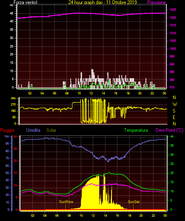This screenshot has height=221, width=185.
Task: Click the 1000 pressure axis value
Action: 173,49
